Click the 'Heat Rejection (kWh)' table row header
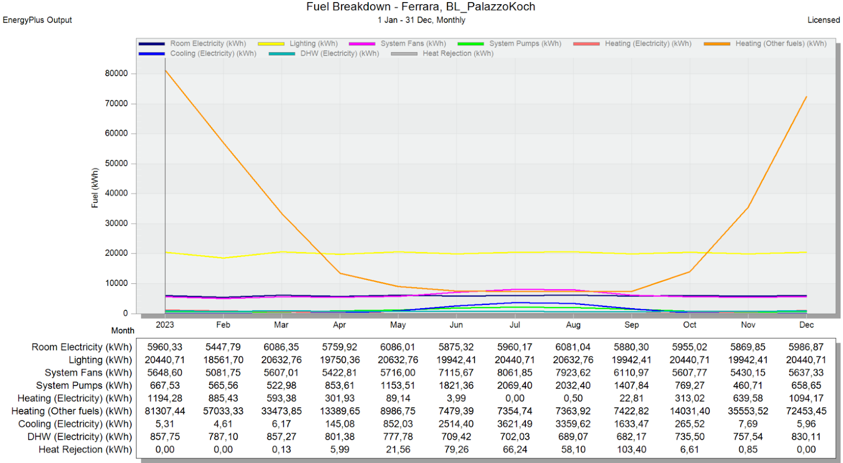Image resolution: width=843 pixels, height=463 pixels. tap(85, 449)
